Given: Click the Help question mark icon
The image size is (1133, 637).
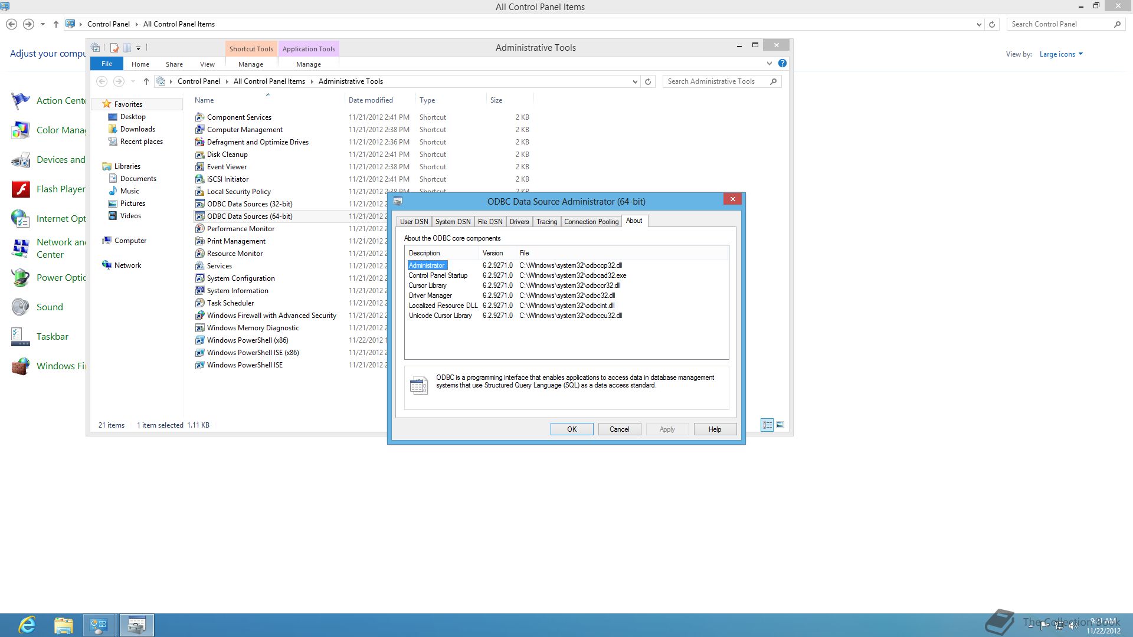Looking at the screenshot, I should coord(782,63).
